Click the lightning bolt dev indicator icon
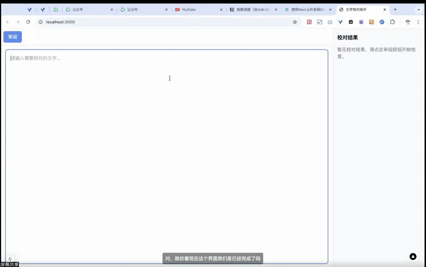The width and height of the screenshot is (426, 267). (10, 259)
